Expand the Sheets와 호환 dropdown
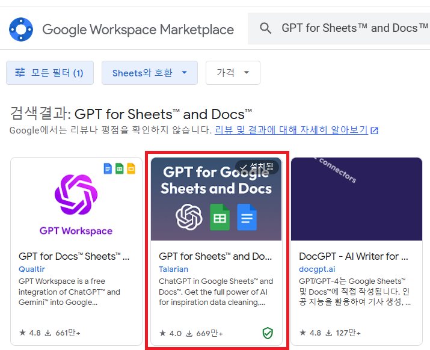The image size is (430, 350). pos(150,73)
